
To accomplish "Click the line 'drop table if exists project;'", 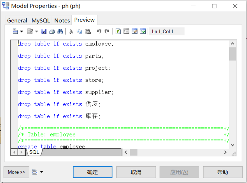I will coord(64,68).
